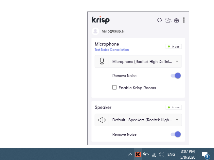Click the user avatar next to hello@krisp.ai
Image resolution: width=214 pixels, height=160 pixels.
95,31
